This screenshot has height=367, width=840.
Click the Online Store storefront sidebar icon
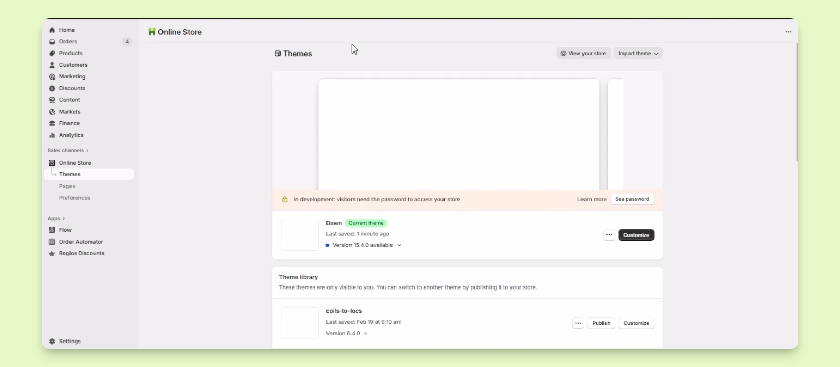coord(52,163)
